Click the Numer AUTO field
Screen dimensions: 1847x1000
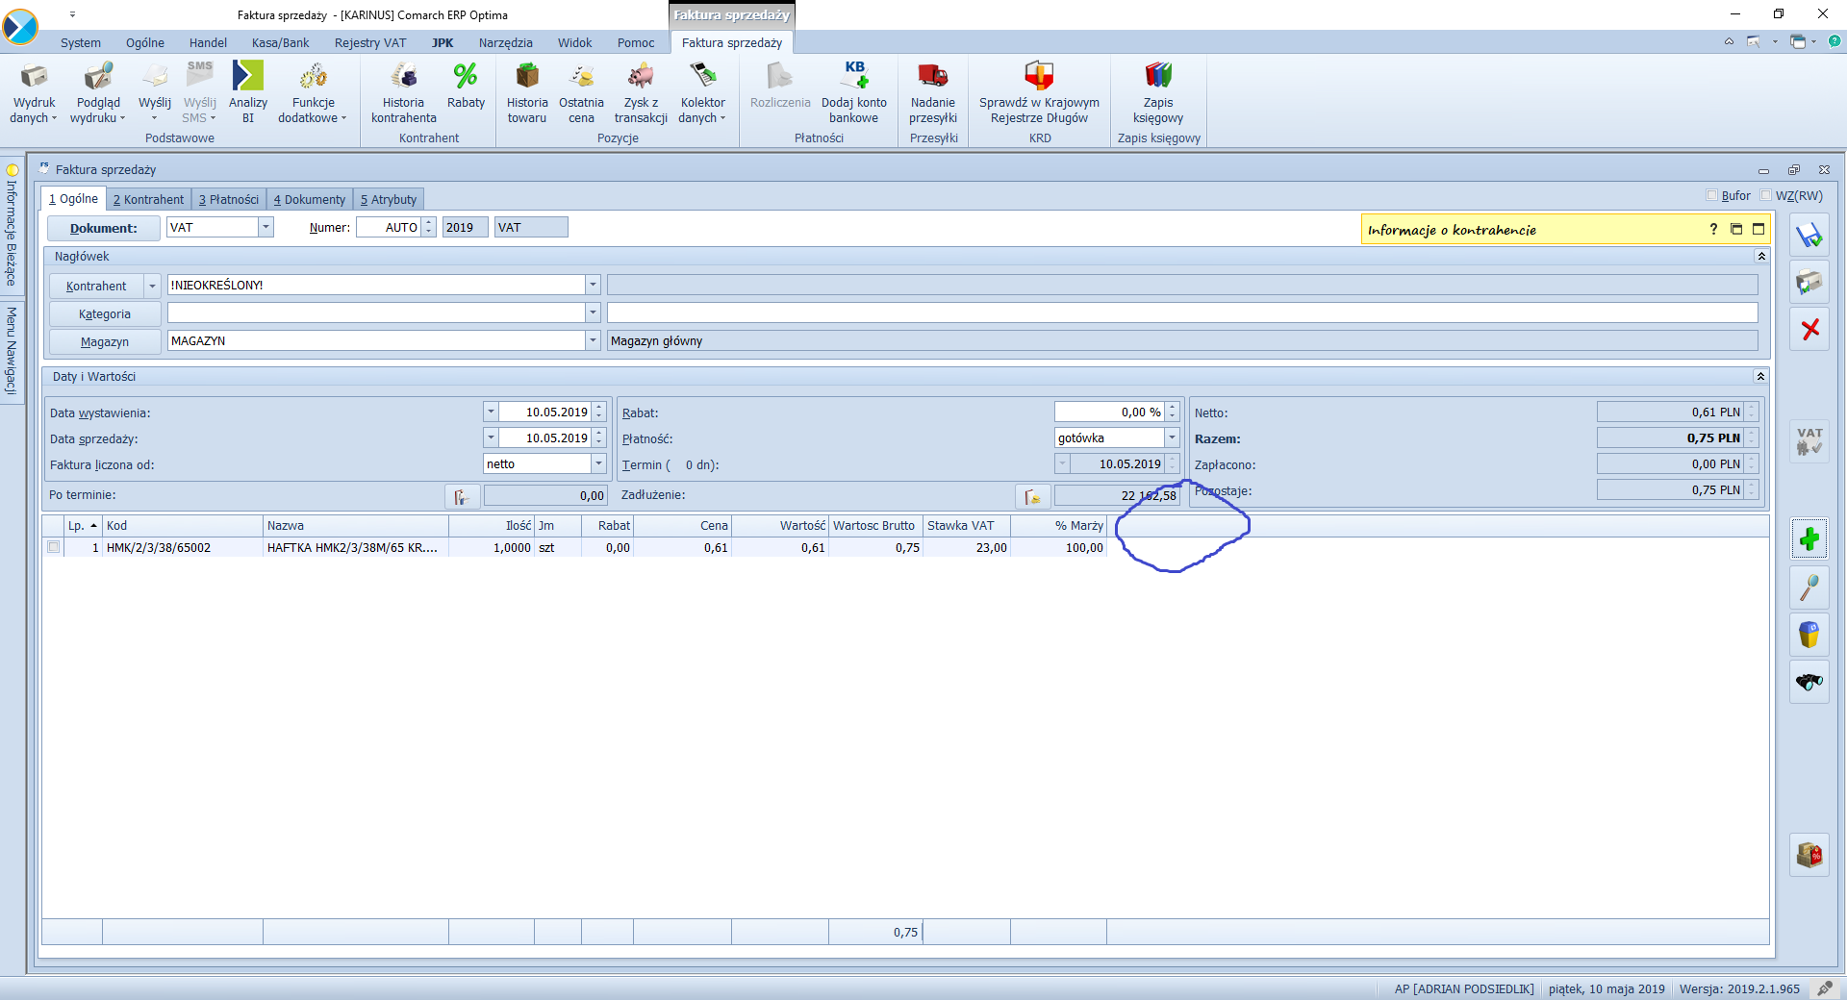click(390, 227)
